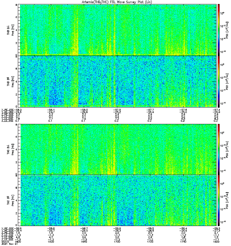Click the 'PSD [nT²/Hz]' label of THB B⊥ colorbar
Viewport: 231px width, 246px height.
tap(227, 30)
